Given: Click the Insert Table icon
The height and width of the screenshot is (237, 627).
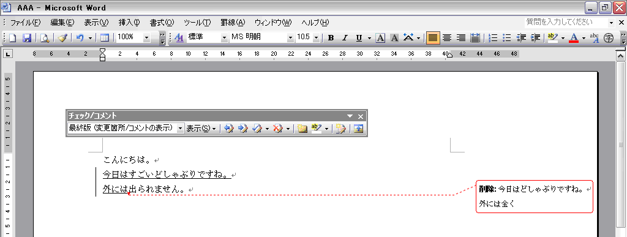Looking at the screenshot, I should point(104,37).
